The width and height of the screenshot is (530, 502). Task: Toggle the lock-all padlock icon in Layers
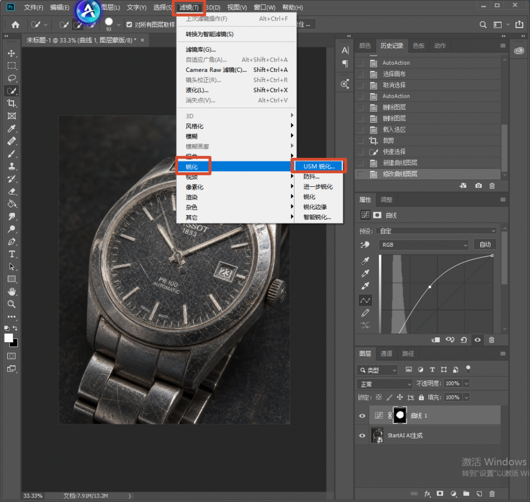point(421,397)
